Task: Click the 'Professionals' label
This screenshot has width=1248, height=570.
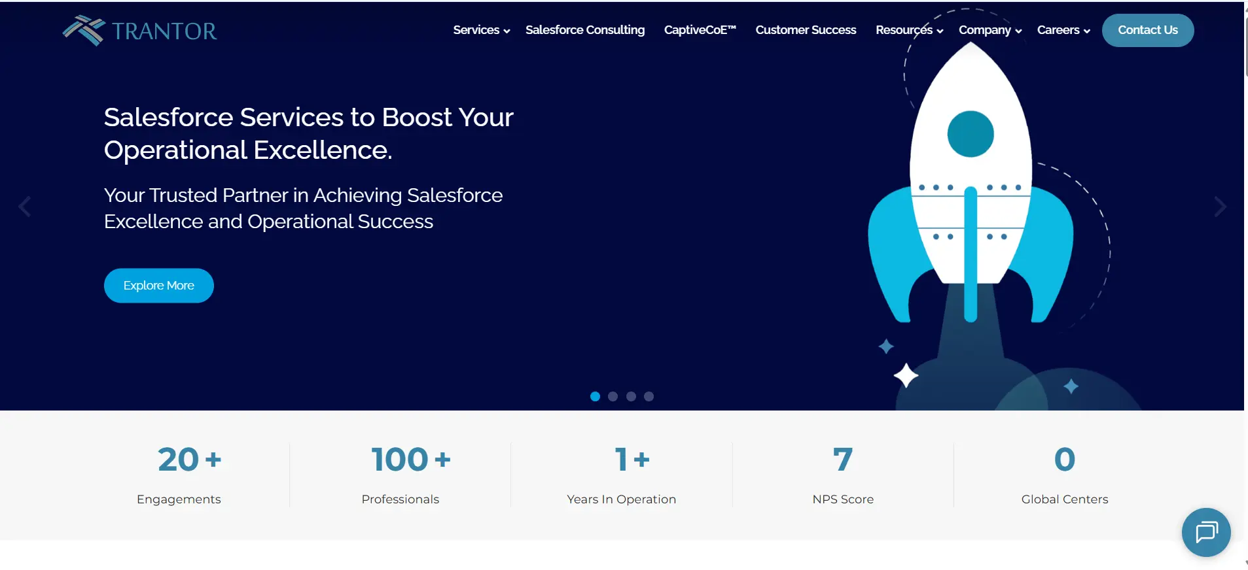Action: coord(401,499)
